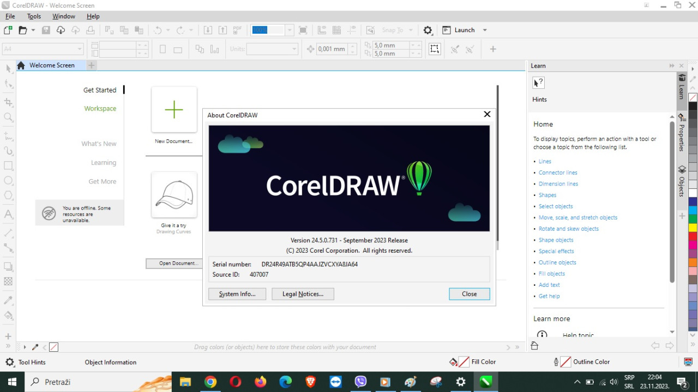The image size is (698, 392).
Task: Open the notification center icon
Action: [x=682, y=382]
